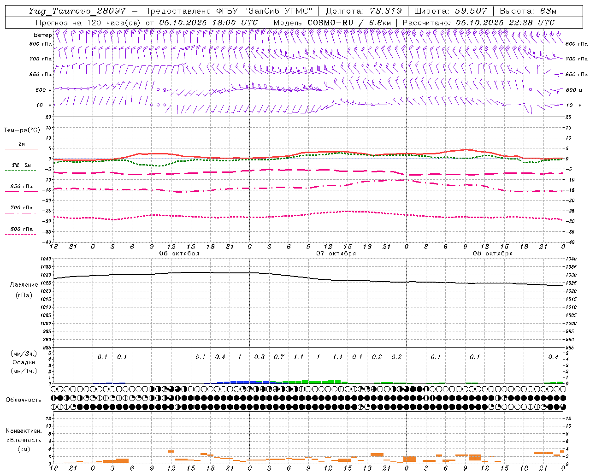The width and height of the screenshot is (590, 472).
Task: Click the 0.7 three-hour precipitation value
Action: click(x=279, y=357)
